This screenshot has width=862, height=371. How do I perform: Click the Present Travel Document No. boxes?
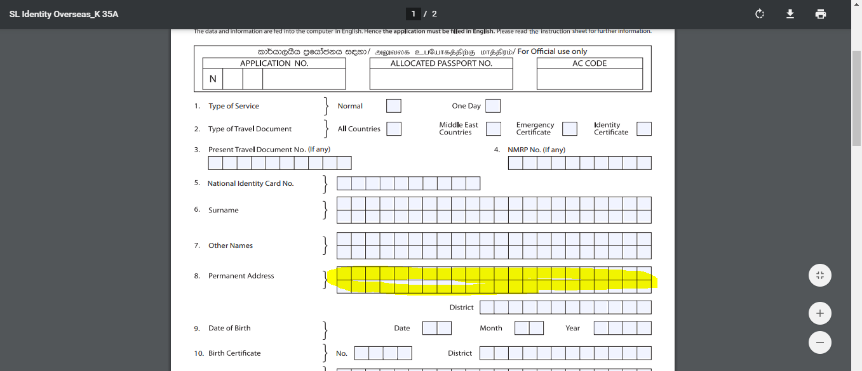tap(280, 163)
